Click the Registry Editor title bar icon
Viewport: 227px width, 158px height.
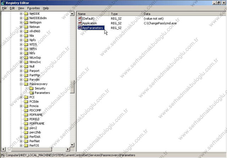click(x=3, y=3)
